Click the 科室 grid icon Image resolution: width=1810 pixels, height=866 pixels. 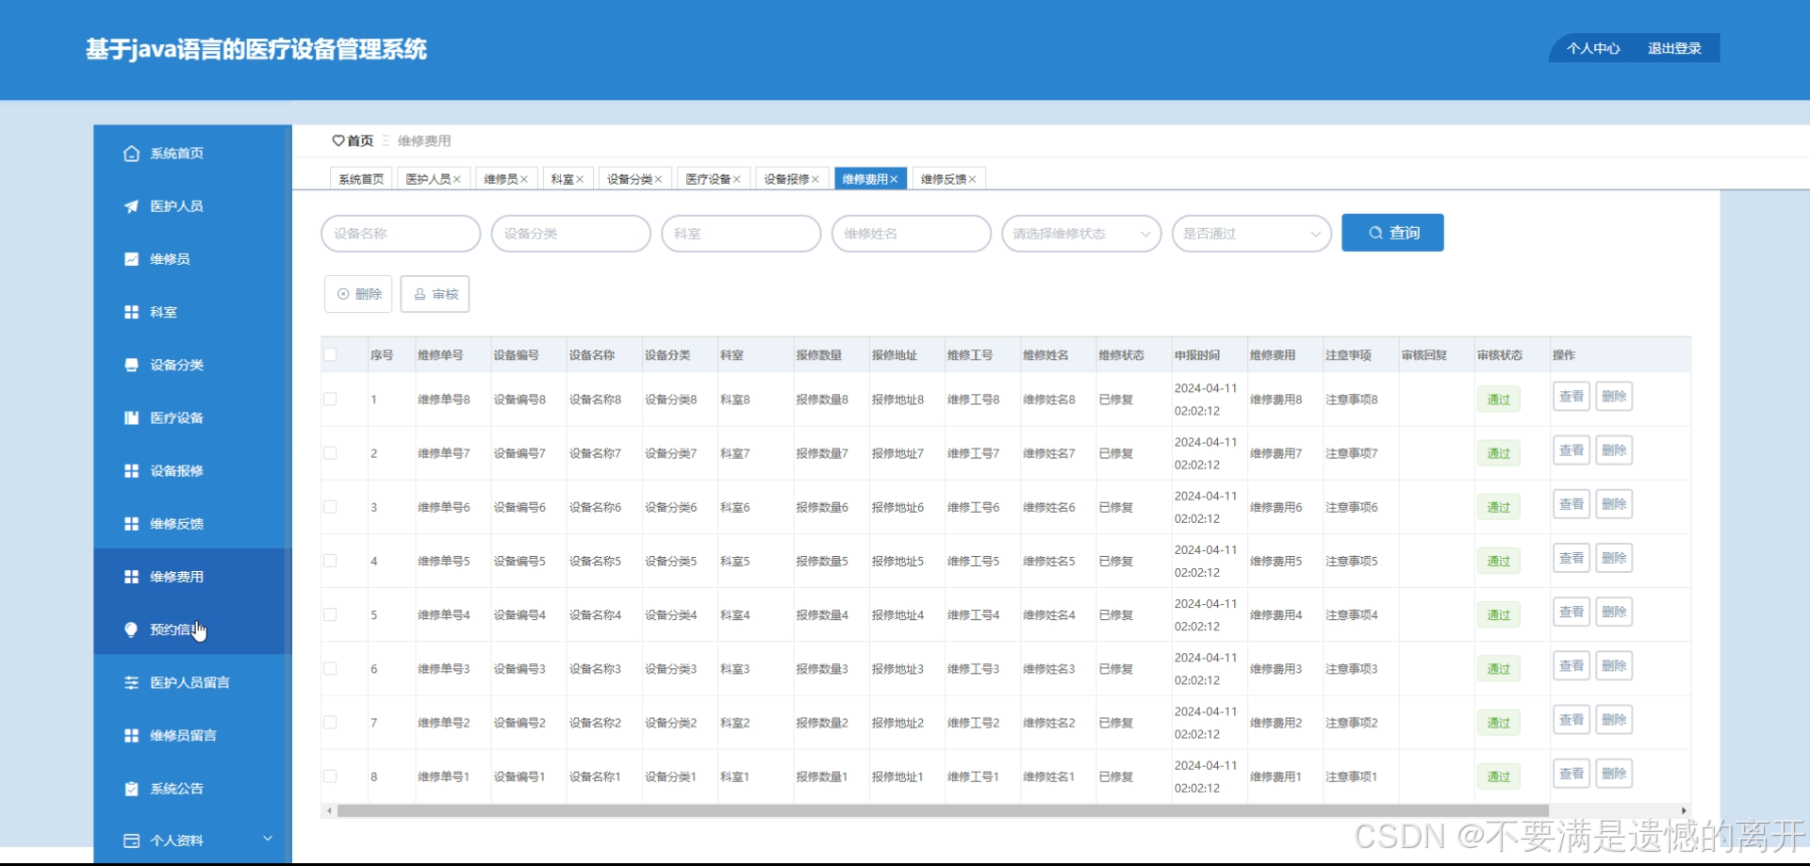131,312
